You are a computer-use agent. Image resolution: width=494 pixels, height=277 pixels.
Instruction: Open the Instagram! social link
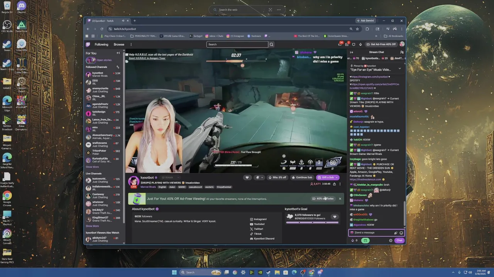click(x=258, y=219)
